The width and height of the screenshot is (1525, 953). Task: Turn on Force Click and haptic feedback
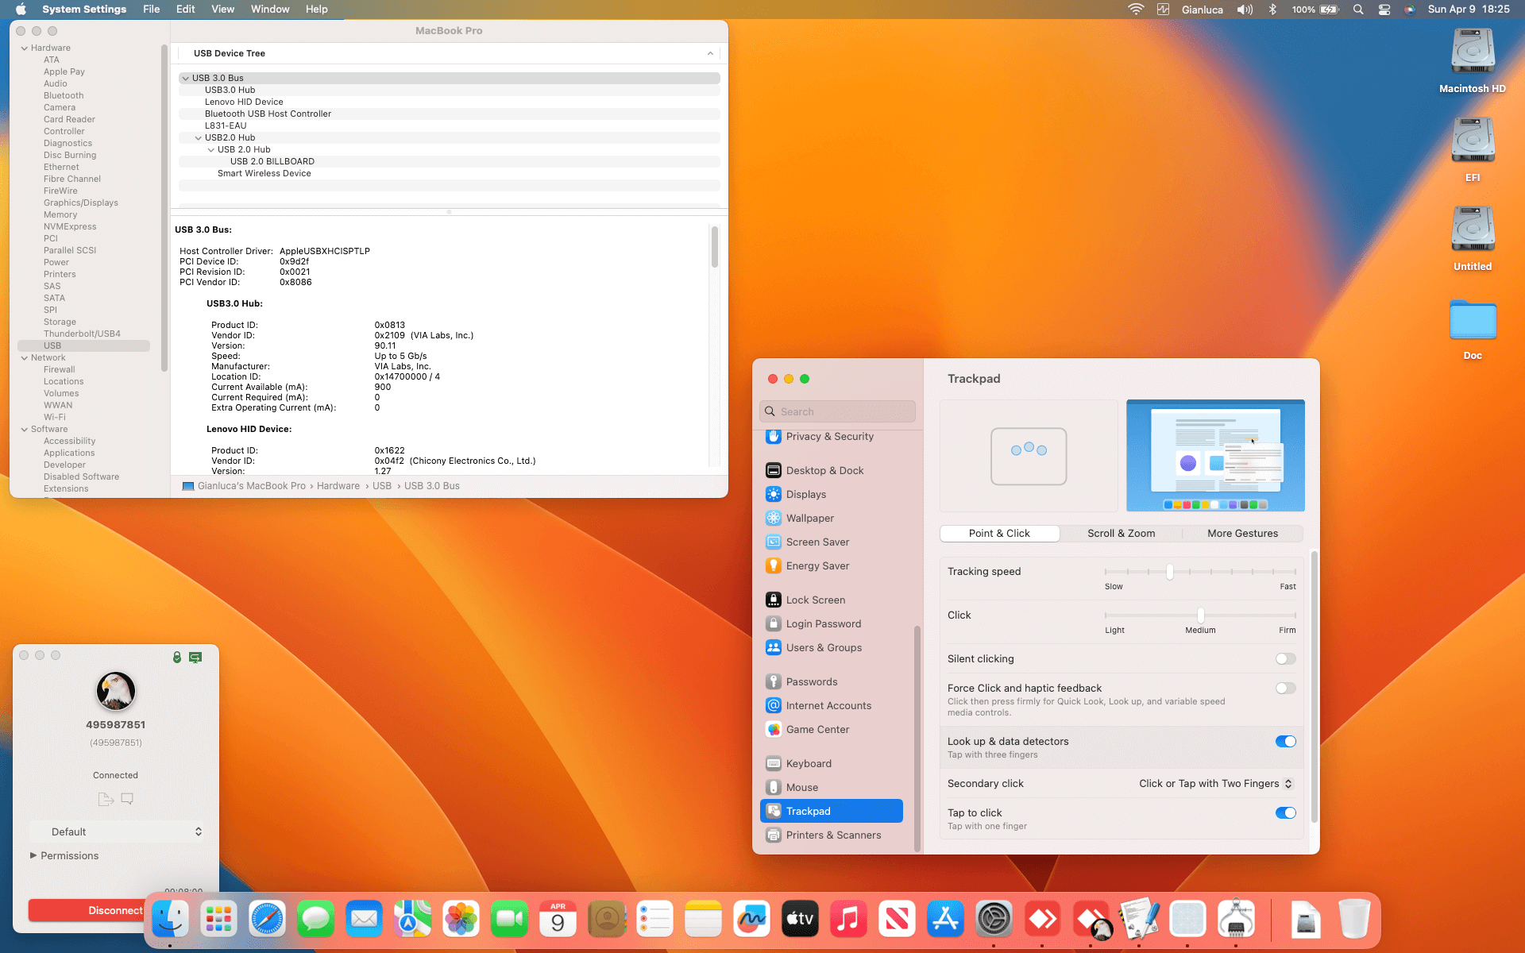click(1285, 689)
